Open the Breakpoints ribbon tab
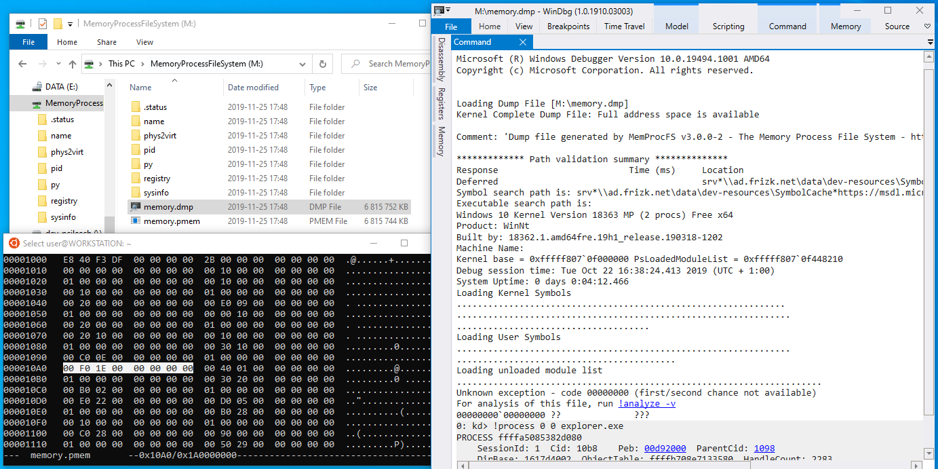Viewport: 938px width, 469px height. (x=568, y=26)
